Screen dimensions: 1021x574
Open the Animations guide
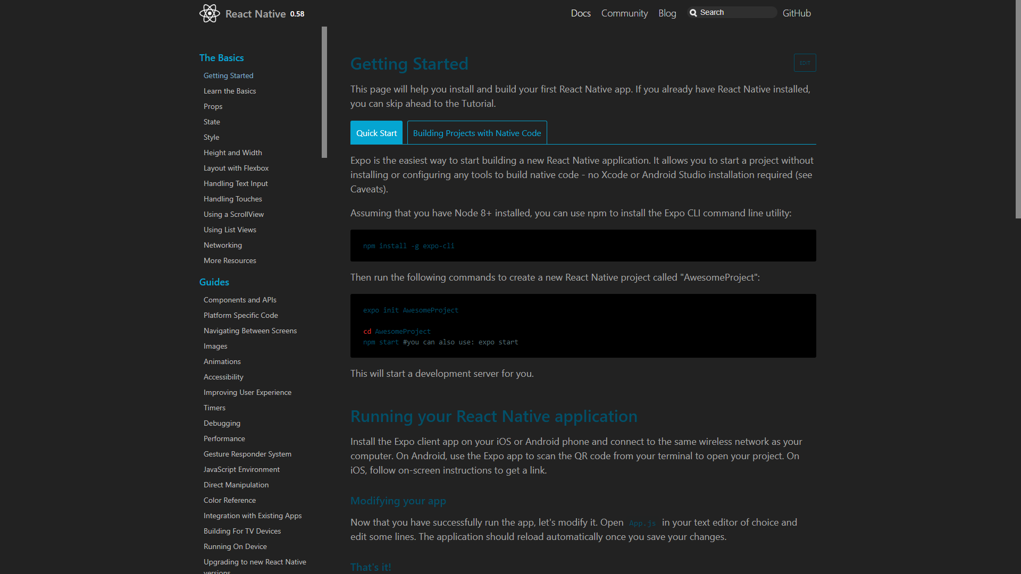[x=222, y=361]
